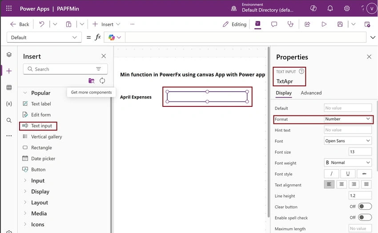The width and height of the screenshot is (378, 233).
Task: Click the Editing mode button
Action: 234,24
